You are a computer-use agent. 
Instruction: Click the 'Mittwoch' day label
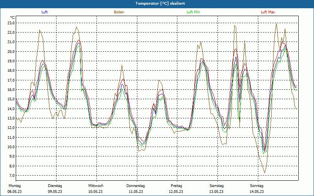click(96, 186)
